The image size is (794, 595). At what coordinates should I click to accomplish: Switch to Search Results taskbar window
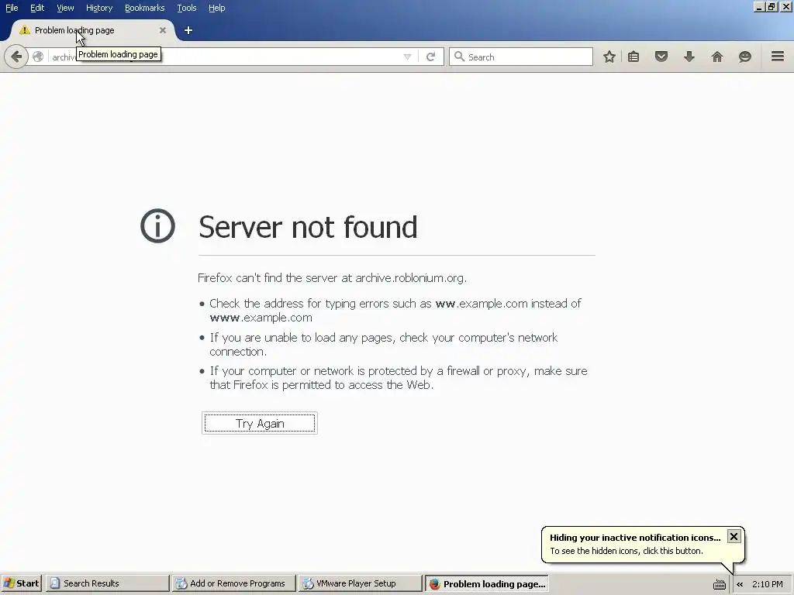(x=107, y=583)
